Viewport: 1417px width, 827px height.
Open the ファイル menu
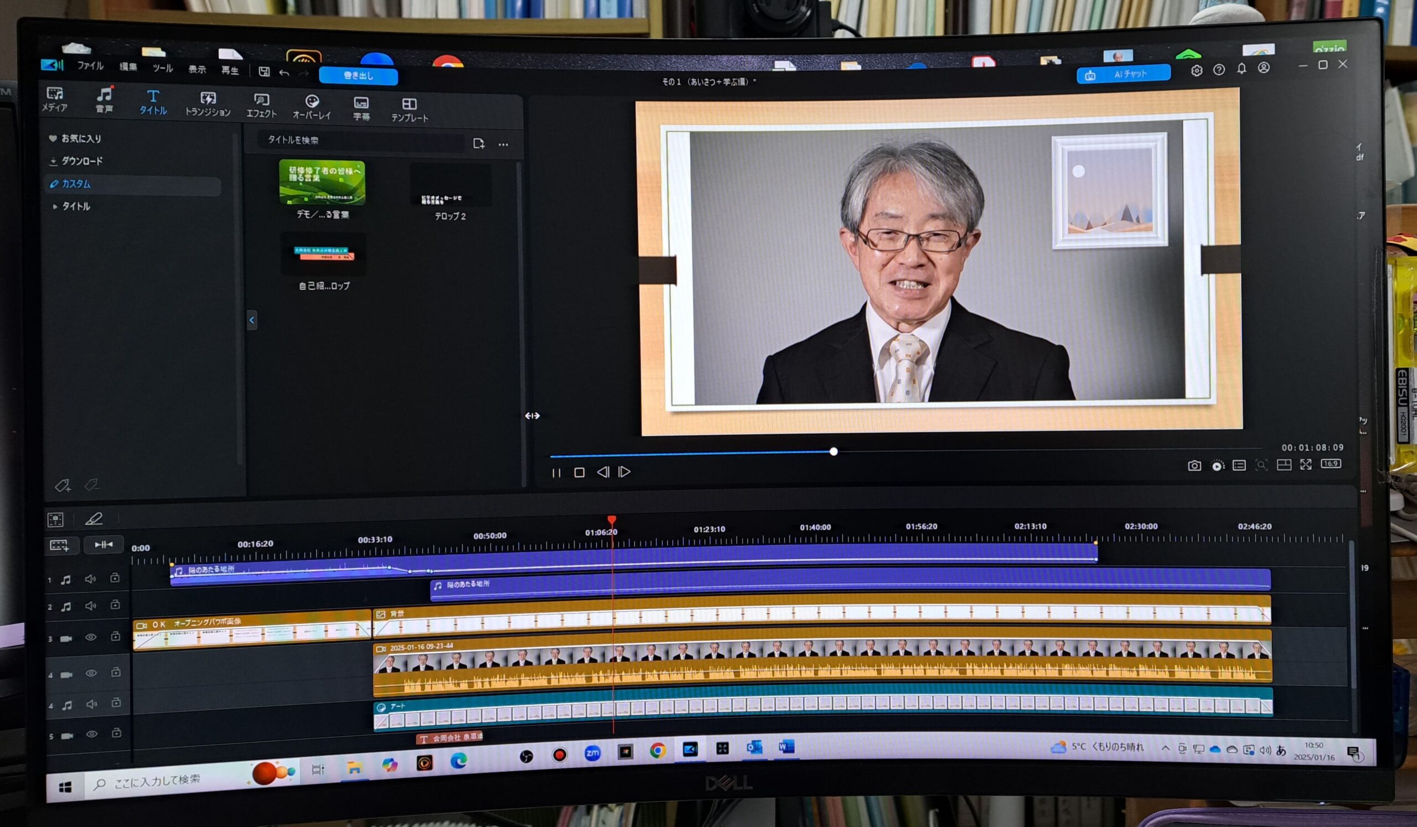pos(91,66)
